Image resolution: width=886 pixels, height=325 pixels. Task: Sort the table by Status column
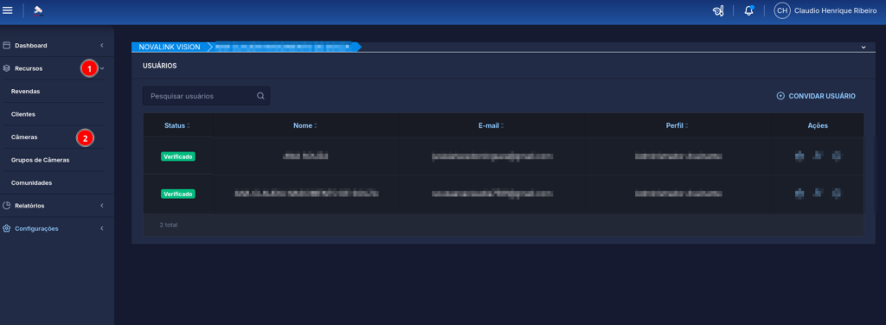click(177, 125)
